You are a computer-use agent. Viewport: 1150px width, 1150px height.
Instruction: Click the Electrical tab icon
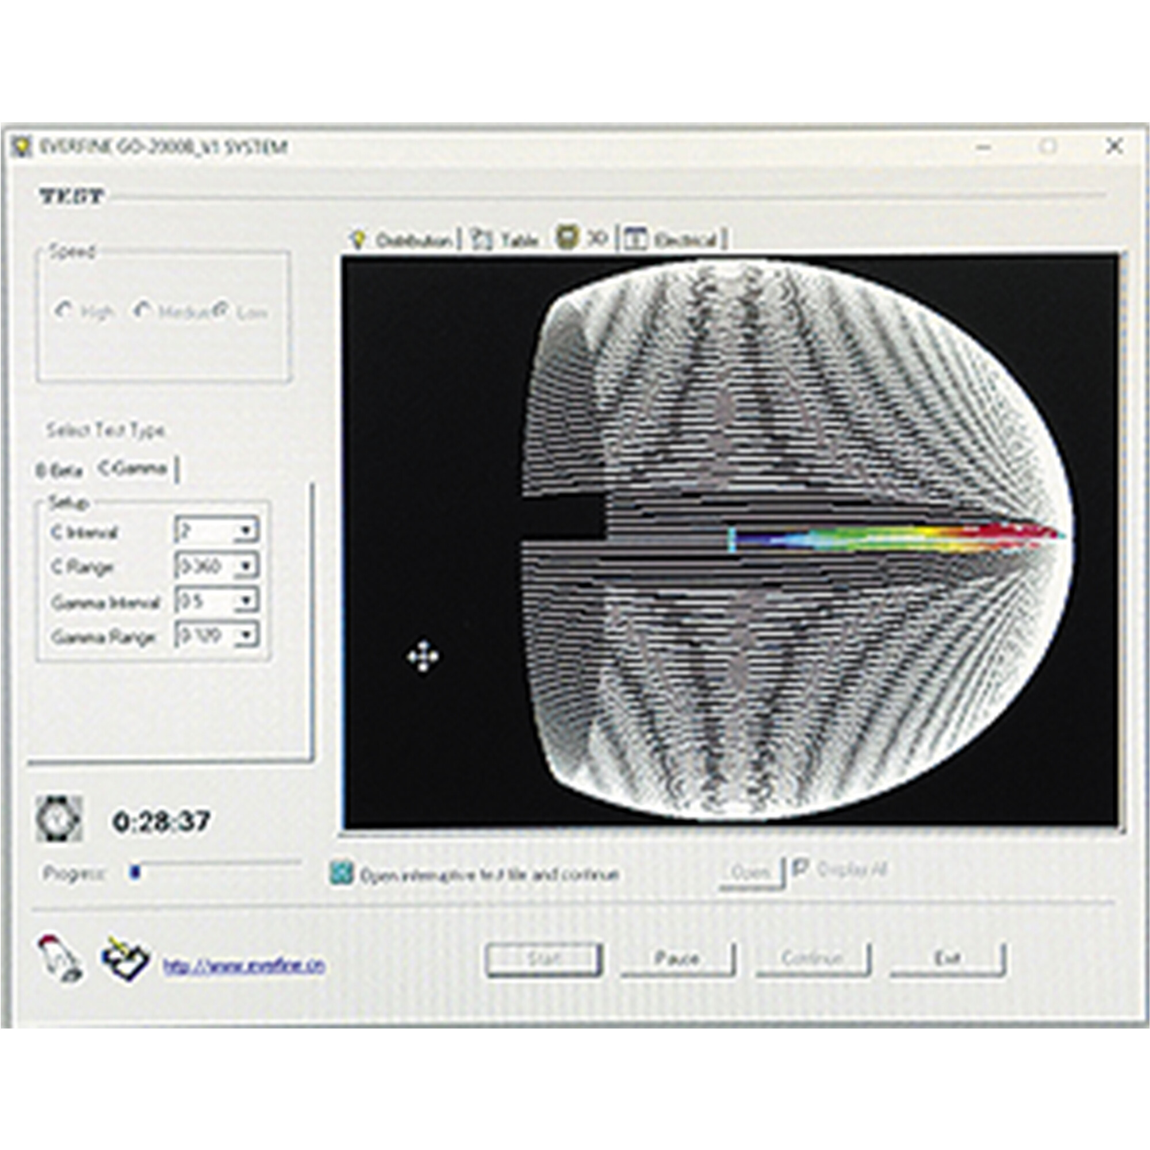[637, 239]
